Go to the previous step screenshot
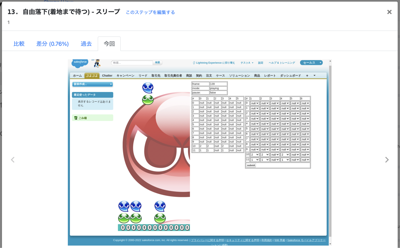This screenshot has width=400, height=248. tap(13, 160)
